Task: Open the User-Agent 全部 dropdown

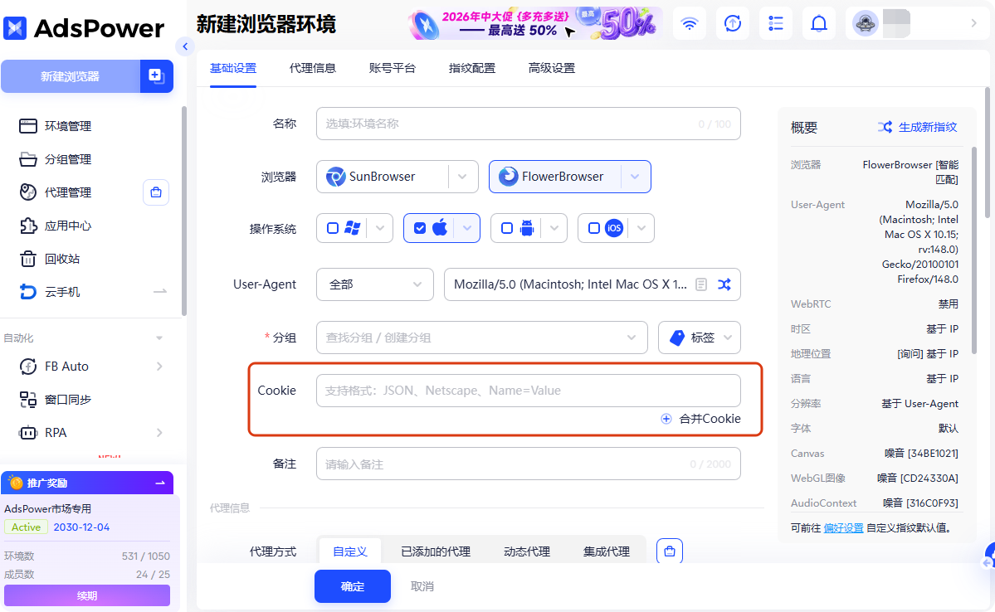Action: tap(375, 284)
